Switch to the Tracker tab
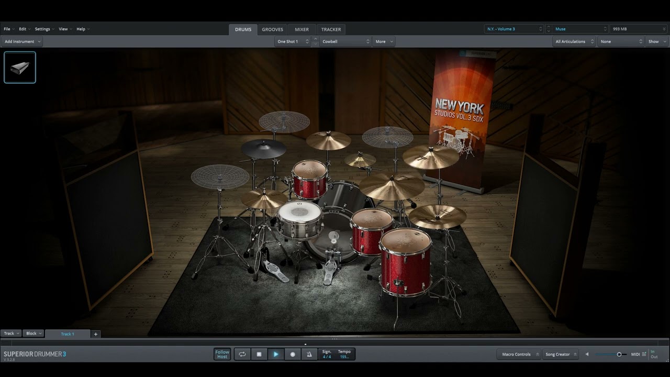Viewport: 670px width, 377px height. point(331,29)
